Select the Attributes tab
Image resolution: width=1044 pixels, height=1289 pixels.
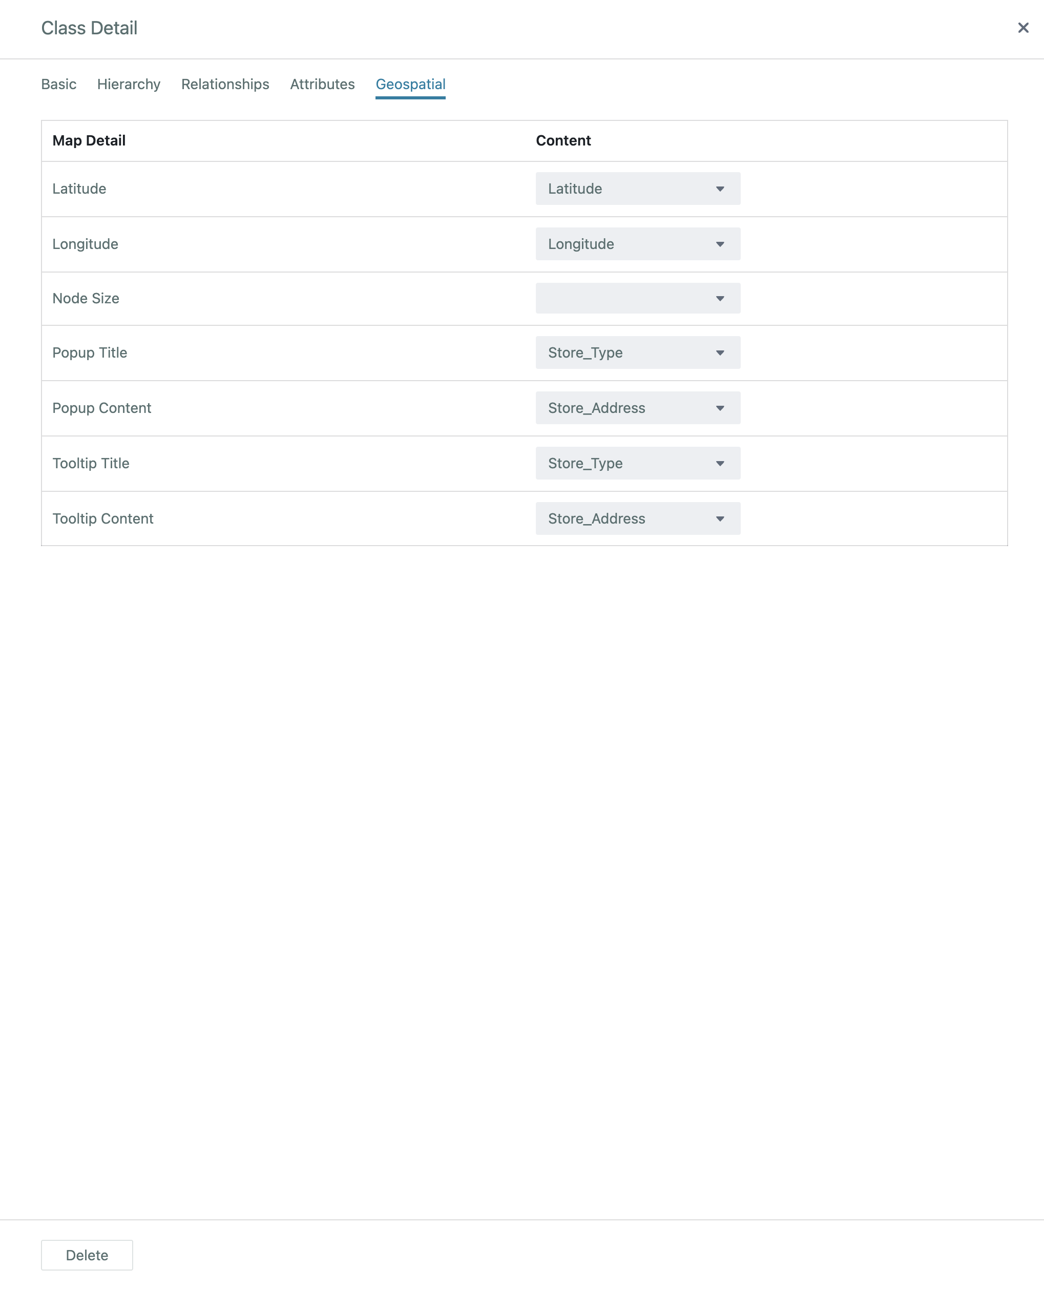(322, 84)
